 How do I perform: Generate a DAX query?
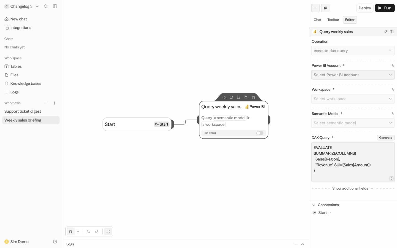(386, 138)
